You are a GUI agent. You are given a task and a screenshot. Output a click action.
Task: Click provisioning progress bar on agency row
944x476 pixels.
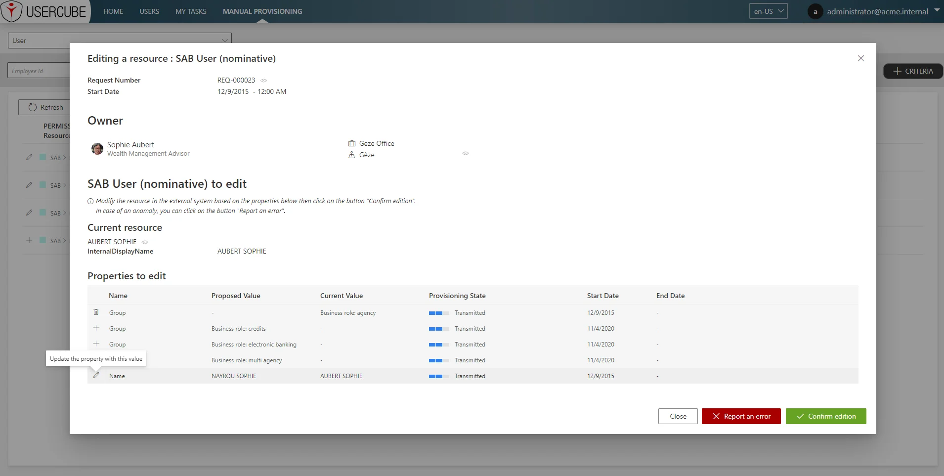tap(439, 313)
